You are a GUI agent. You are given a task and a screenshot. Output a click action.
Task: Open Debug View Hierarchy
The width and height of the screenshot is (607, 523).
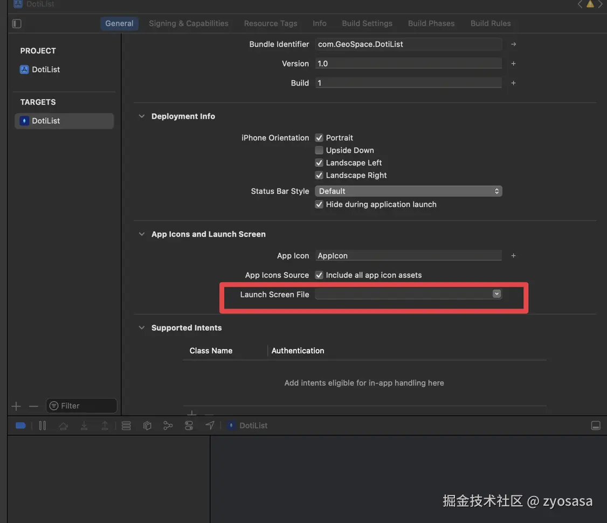147,425
